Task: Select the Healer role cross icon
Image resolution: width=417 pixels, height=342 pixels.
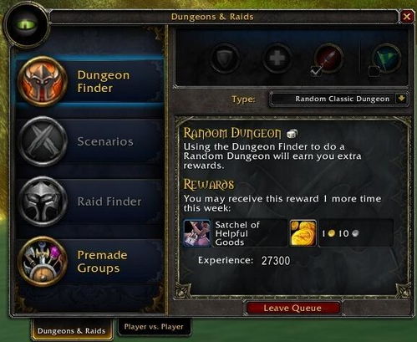Action: click(x=277, y=59)
